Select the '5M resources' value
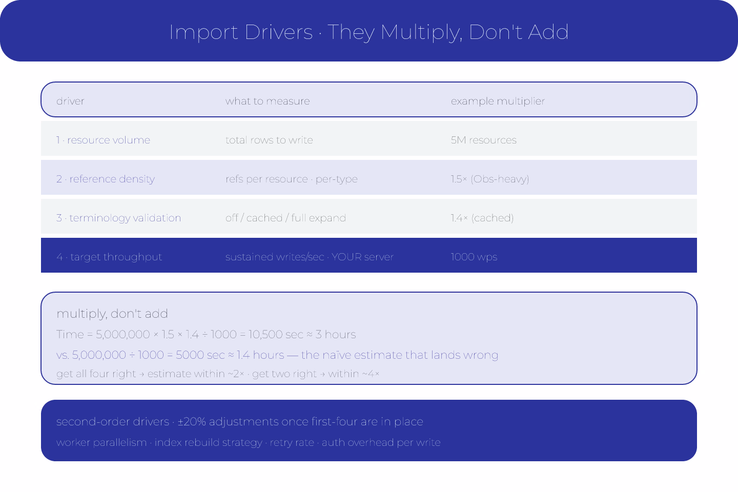The height and width of the screenshot is (492, 738). click(484, 140)
